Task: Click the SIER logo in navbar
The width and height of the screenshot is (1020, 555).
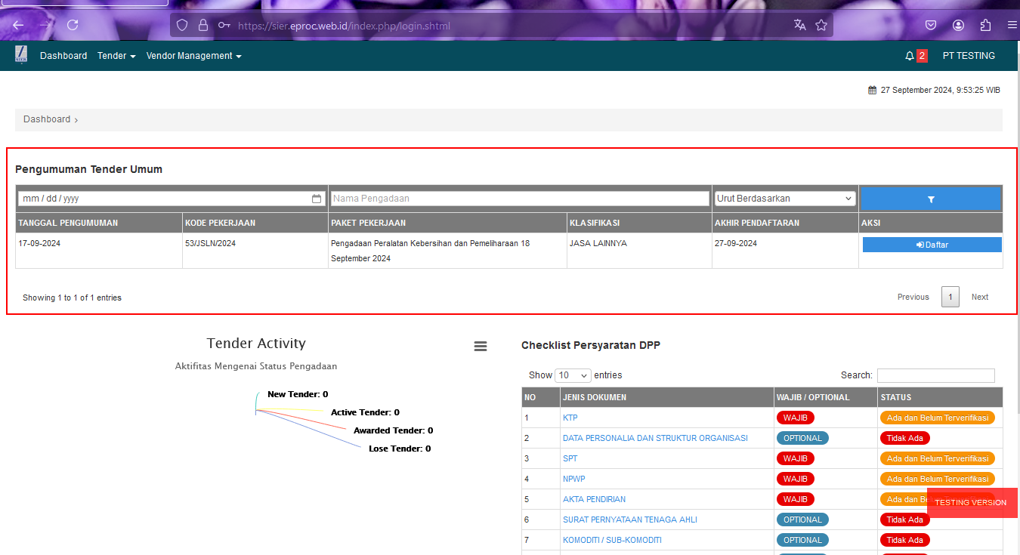Action: tap(20, 55)
